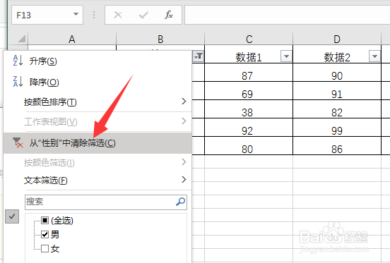390x263 pixels.
Task: Select the column C header
Action: point(249,39)
